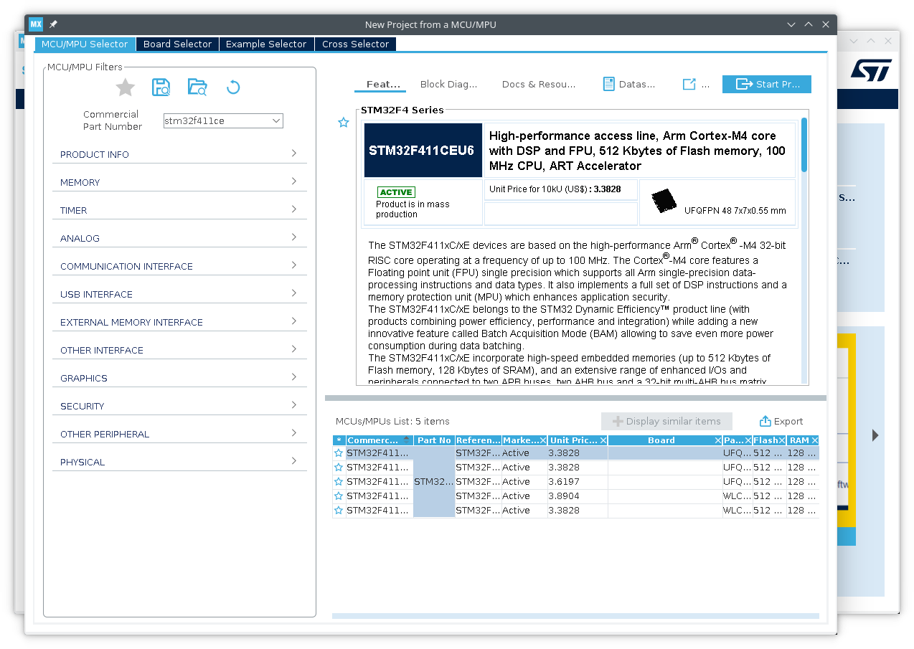
Task: Switch to the Board Selector tab
Action: tap(177, 44)
